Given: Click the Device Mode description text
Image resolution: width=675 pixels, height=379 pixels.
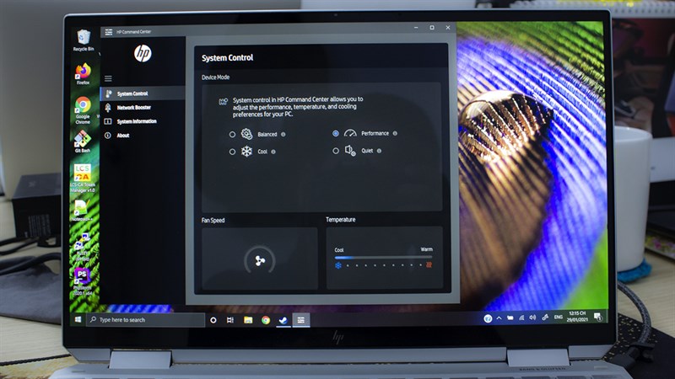Looking at the screenshot, I should (298, 107).
